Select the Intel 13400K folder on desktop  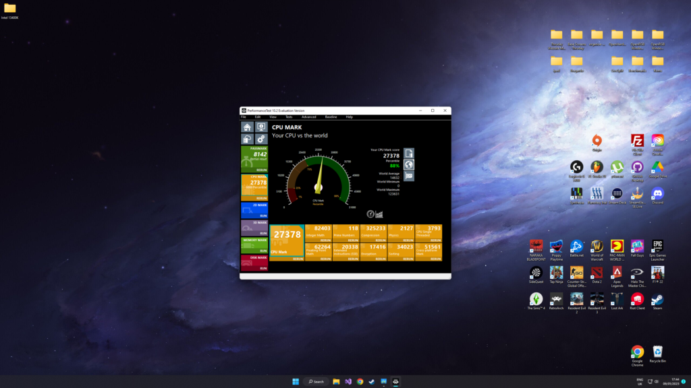point(9,11)
